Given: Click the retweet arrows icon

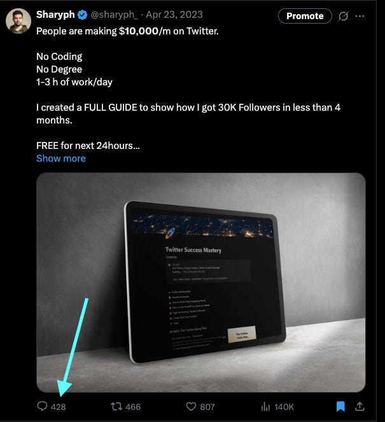Looking at the screenshot, I should [116, 406].
